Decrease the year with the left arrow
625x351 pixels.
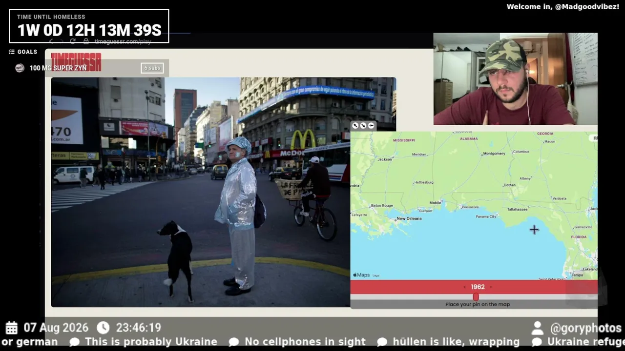click(464, 287)
